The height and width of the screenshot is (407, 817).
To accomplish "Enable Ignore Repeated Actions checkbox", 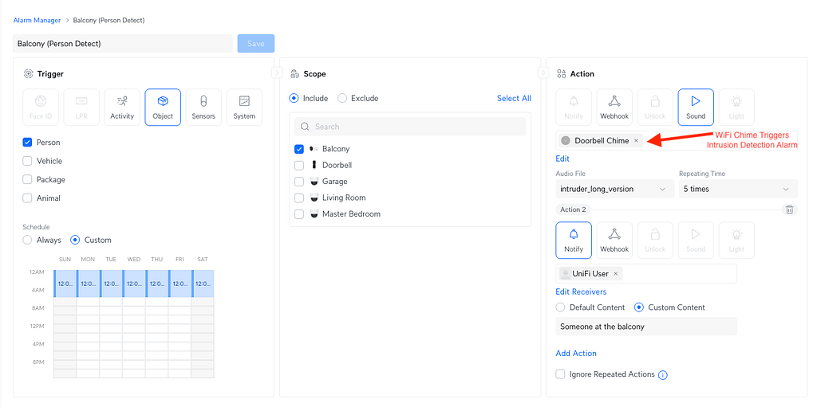I will (x=561, y=374).
